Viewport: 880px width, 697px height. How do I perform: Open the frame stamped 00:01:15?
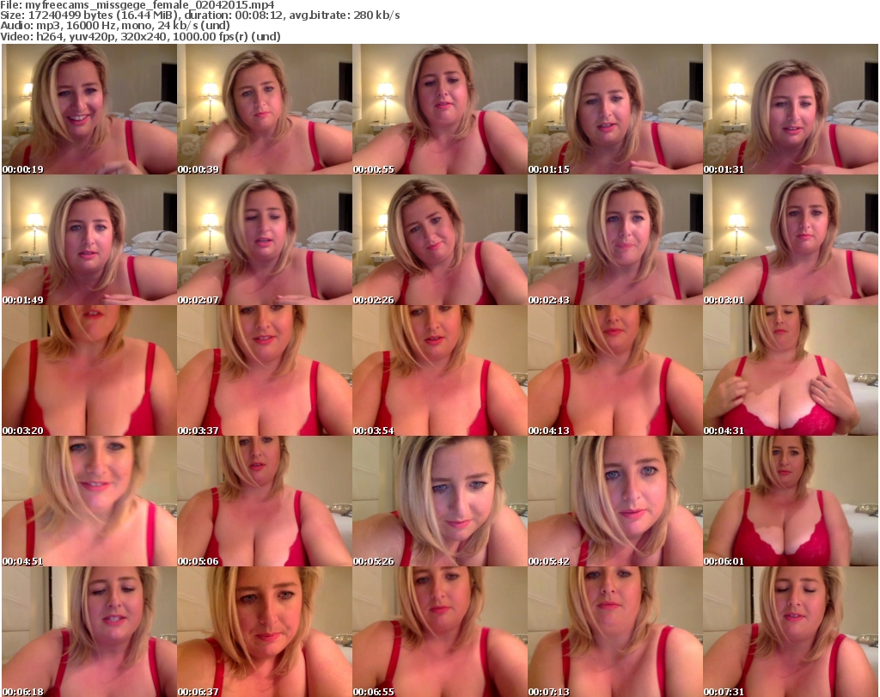point(615,109)
